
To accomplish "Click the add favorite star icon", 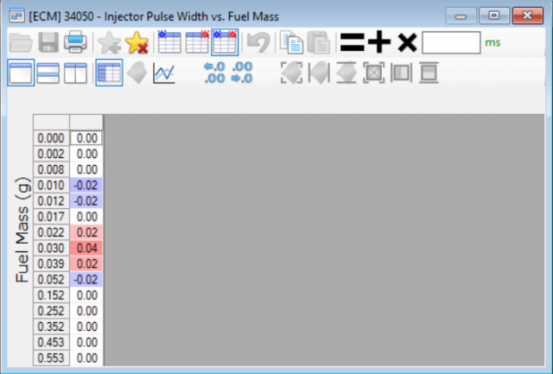I will (x=109, y=41).
